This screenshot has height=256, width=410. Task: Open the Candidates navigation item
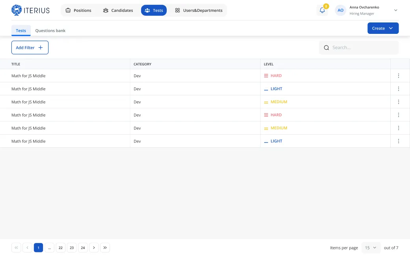click(x=118, y=10)
